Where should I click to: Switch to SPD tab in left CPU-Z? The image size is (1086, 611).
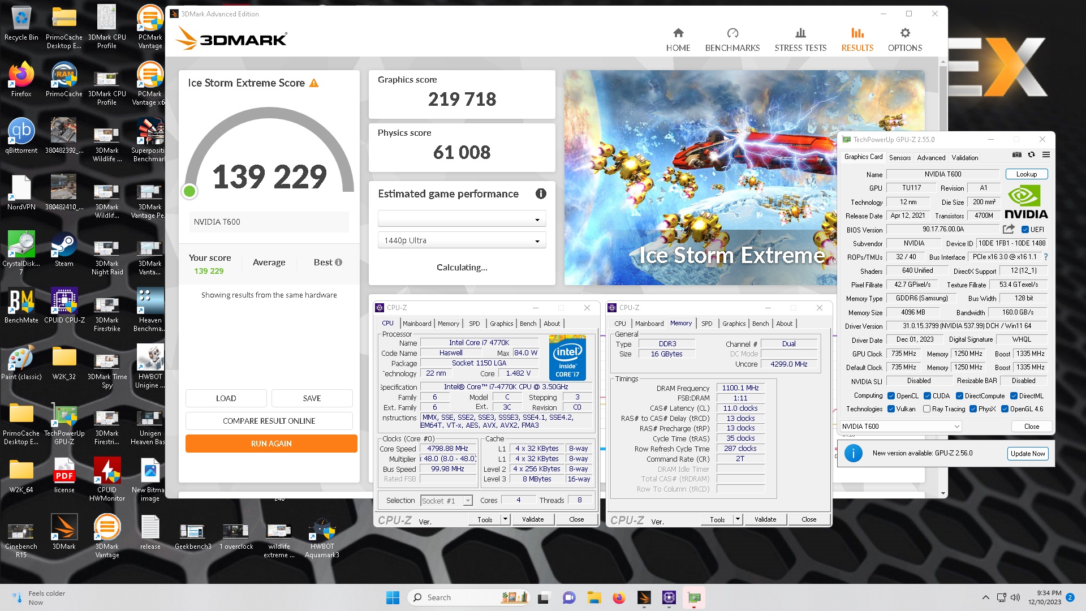[x=474, y=324]
